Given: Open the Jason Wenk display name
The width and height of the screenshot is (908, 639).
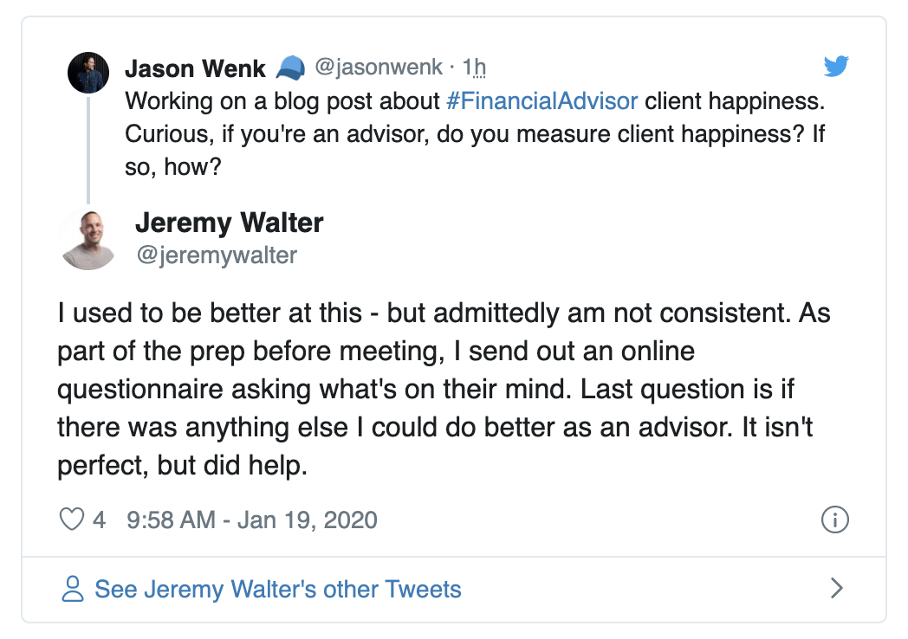Looking at the screenshot, I should pos(195,68).
